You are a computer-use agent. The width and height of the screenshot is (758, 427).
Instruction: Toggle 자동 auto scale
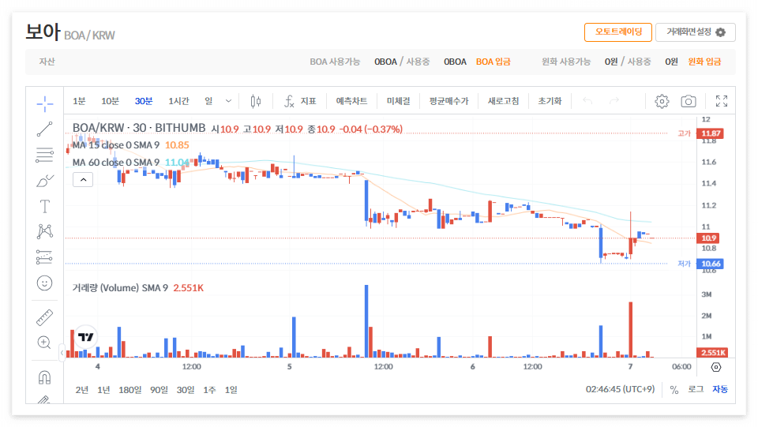pyautogui.click(x=720, y=389)
